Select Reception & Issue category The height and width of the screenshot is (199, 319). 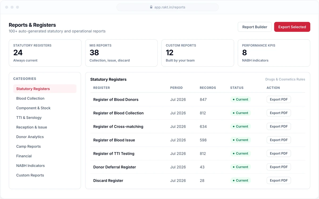(x=45, y=127)
